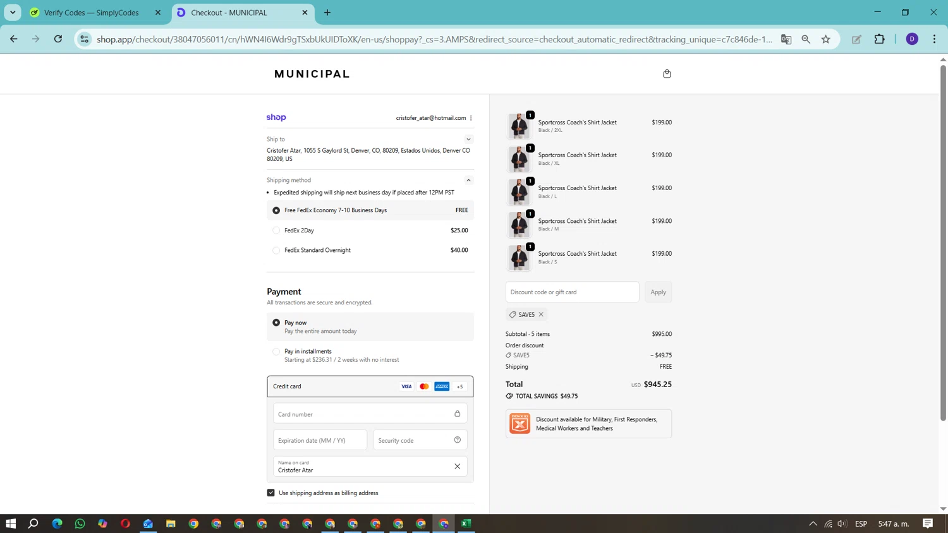Collapse the Shipping method section
Screen dimensions: 948x533
point(468,180)
